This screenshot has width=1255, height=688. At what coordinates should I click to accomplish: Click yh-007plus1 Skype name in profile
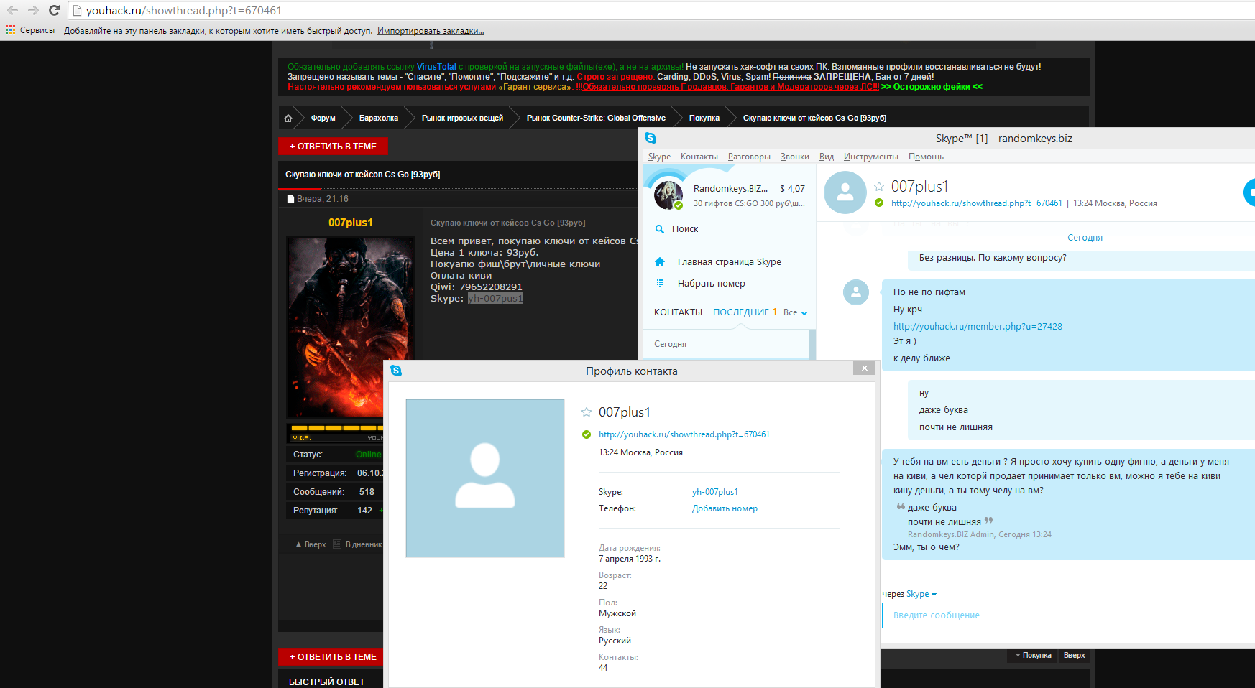tap(715, 492)
